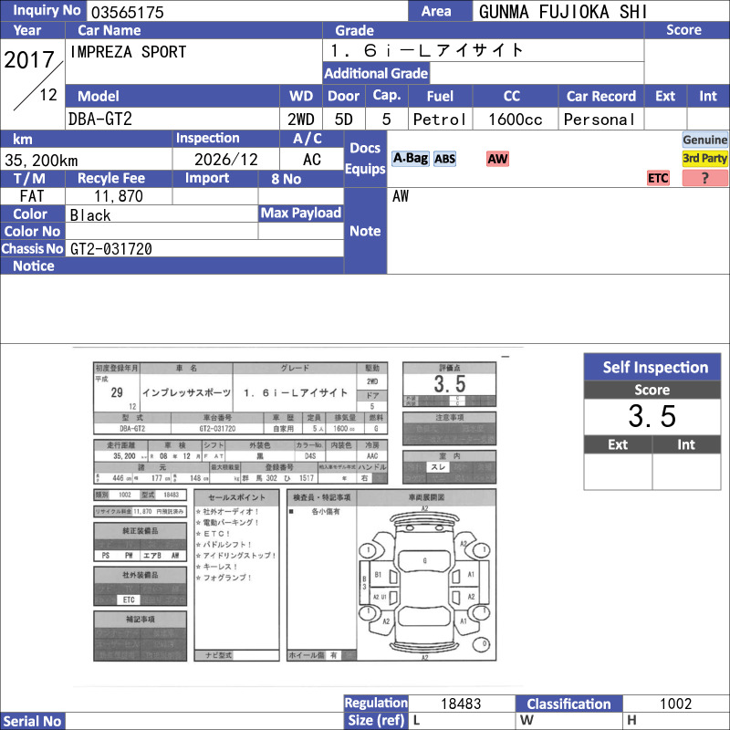Image resolution: width=730 pixels, height=730 pixels.
Task: Click chassis number GT2-031720
Action: [110, 249]
